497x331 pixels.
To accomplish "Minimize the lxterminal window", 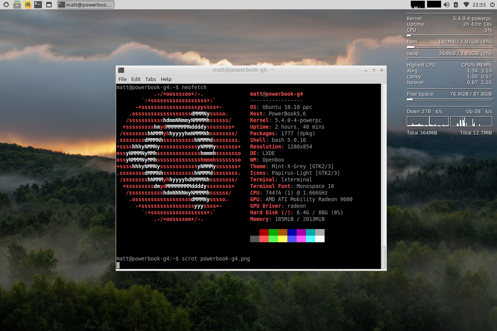I will click(366, 70).
